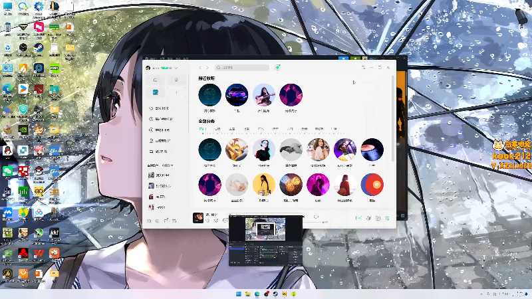
Task: Open the vinyl record category thumbnail
Action: click(x=372, y=149)
